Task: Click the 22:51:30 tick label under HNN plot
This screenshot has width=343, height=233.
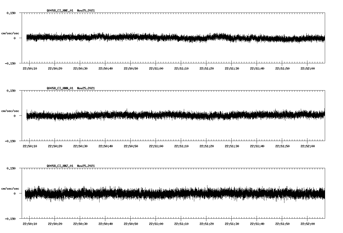Action: pos(232,146)
